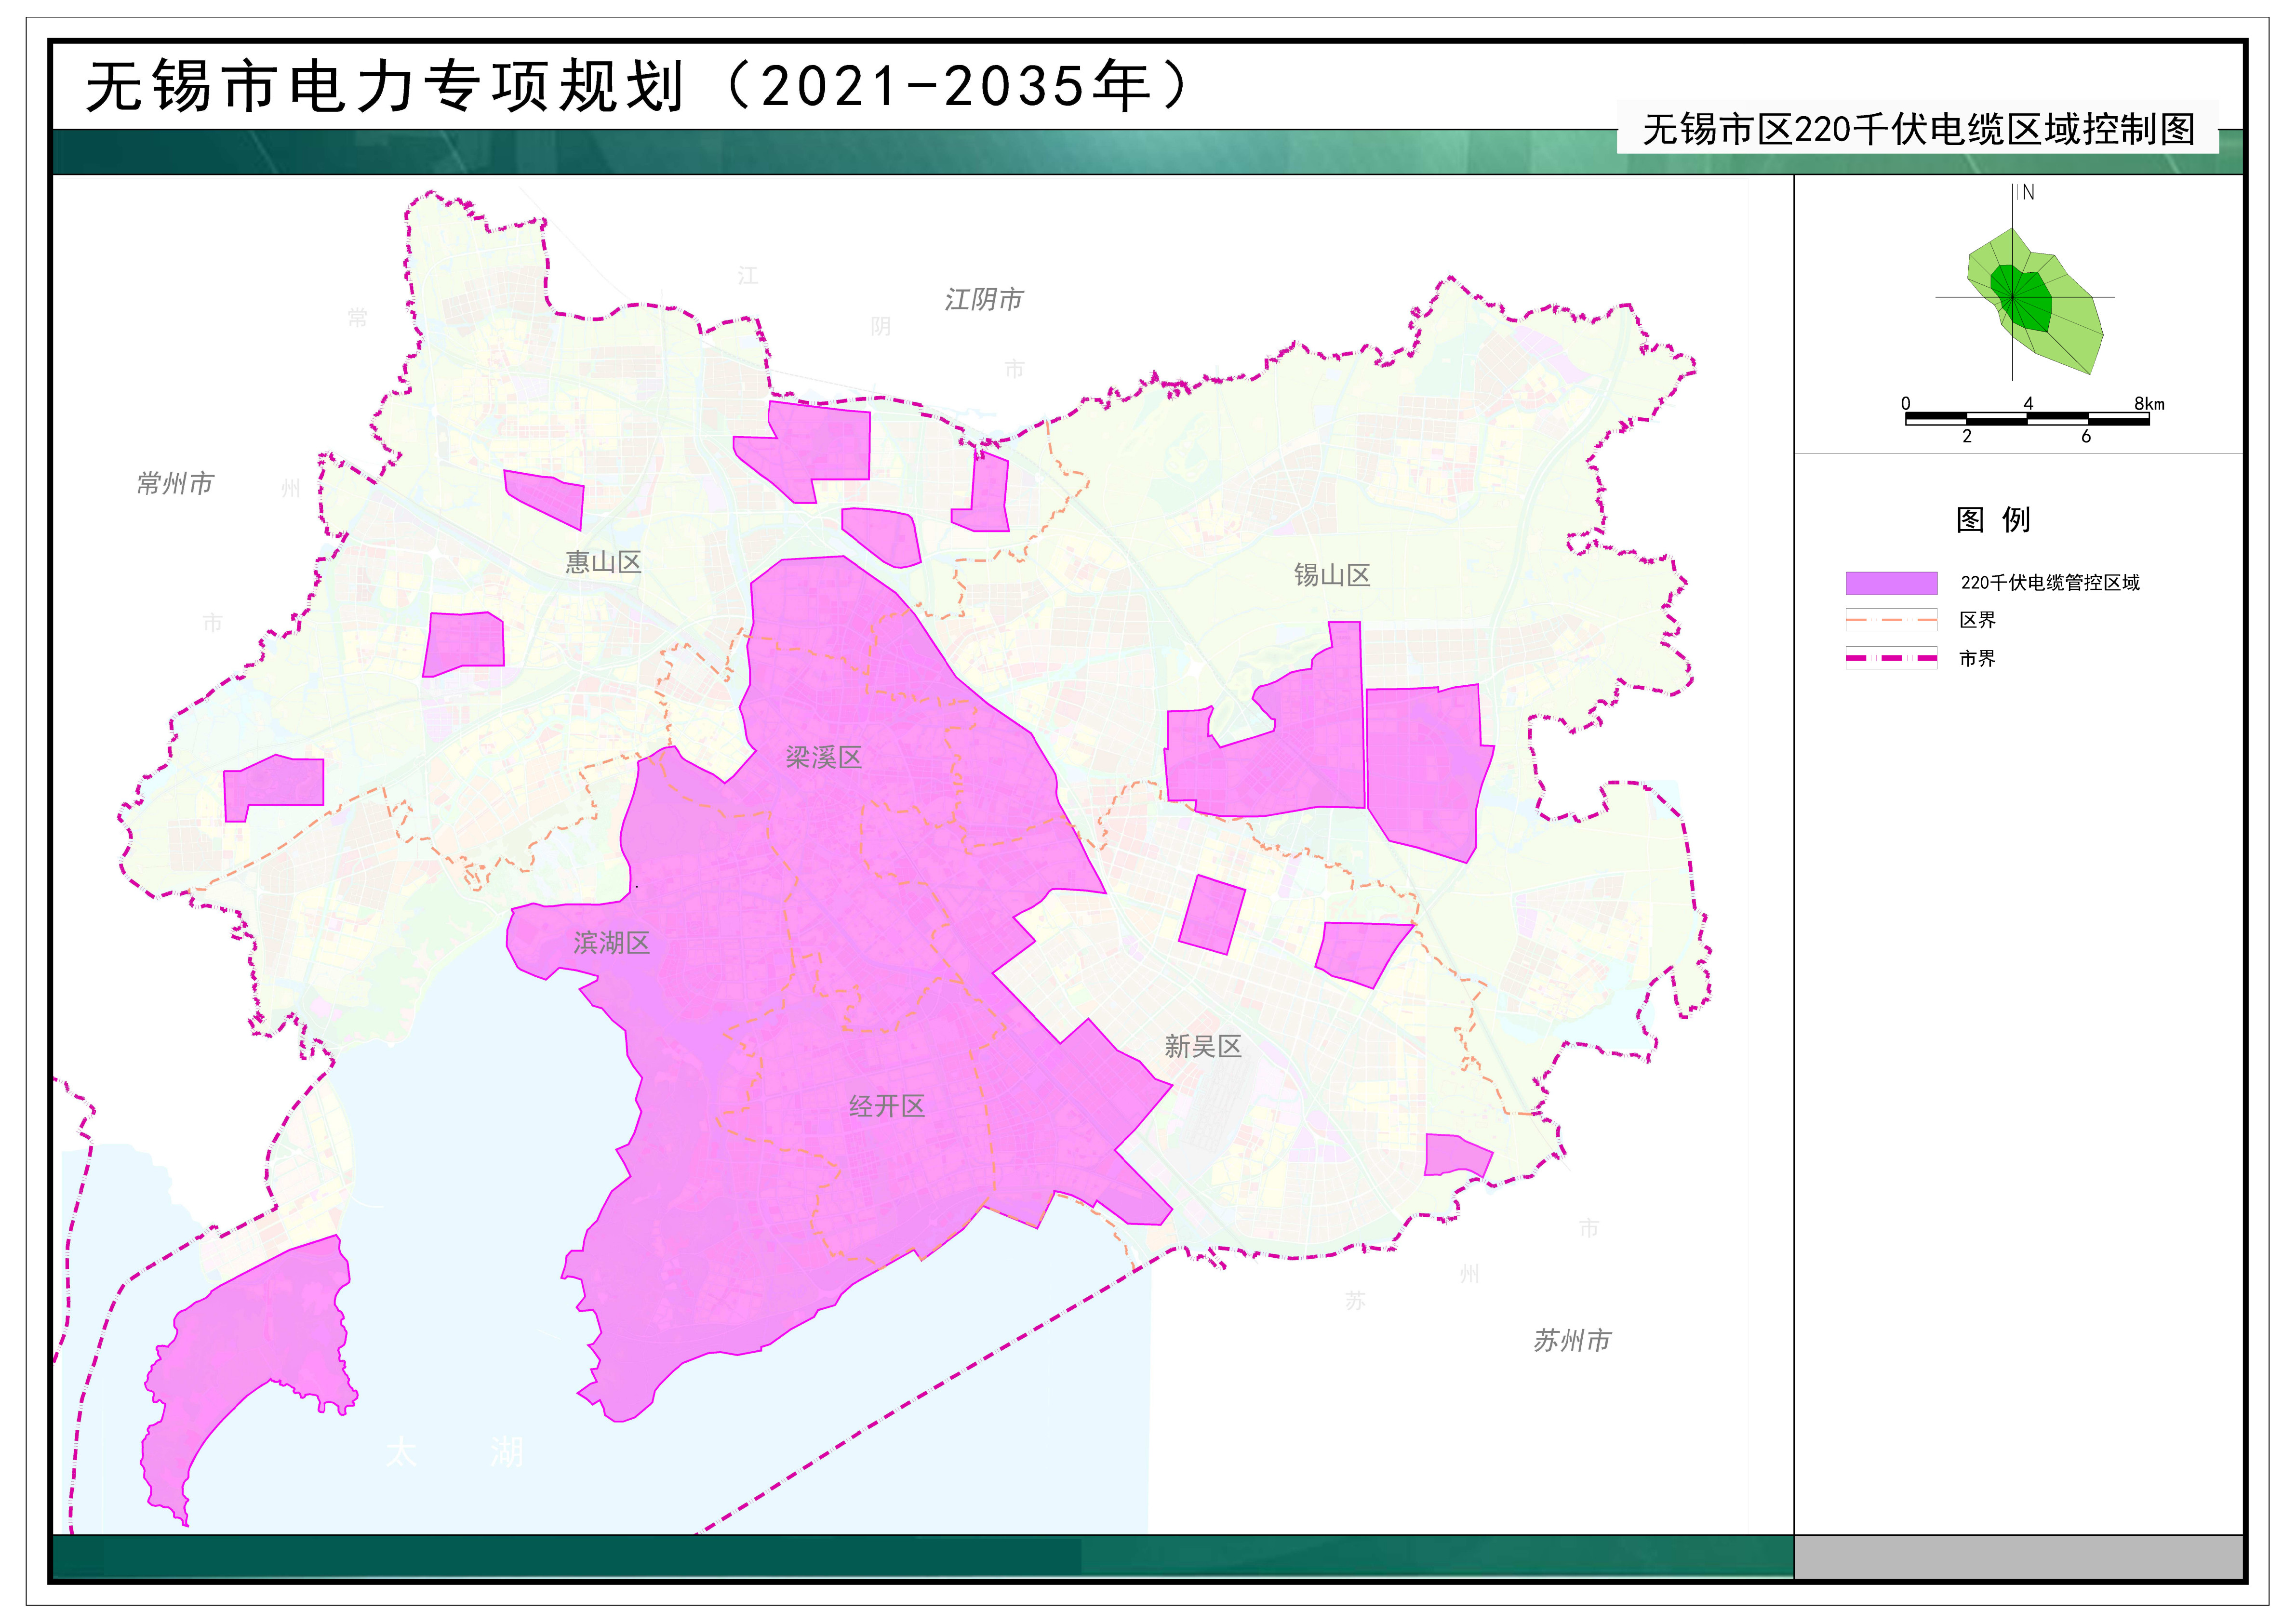Click the 常州市 neighboring city label
This screenshot has width=2296, height=1623.
pos(175,484)
